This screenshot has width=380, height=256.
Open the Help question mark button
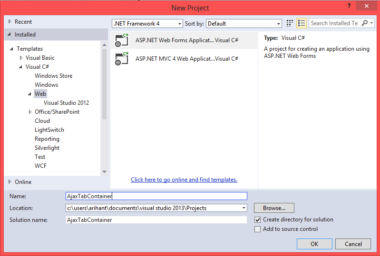click(349, 6)
